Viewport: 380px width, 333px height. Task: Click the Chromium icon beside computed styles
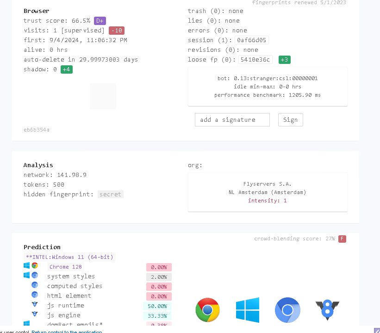coord(35,285)
